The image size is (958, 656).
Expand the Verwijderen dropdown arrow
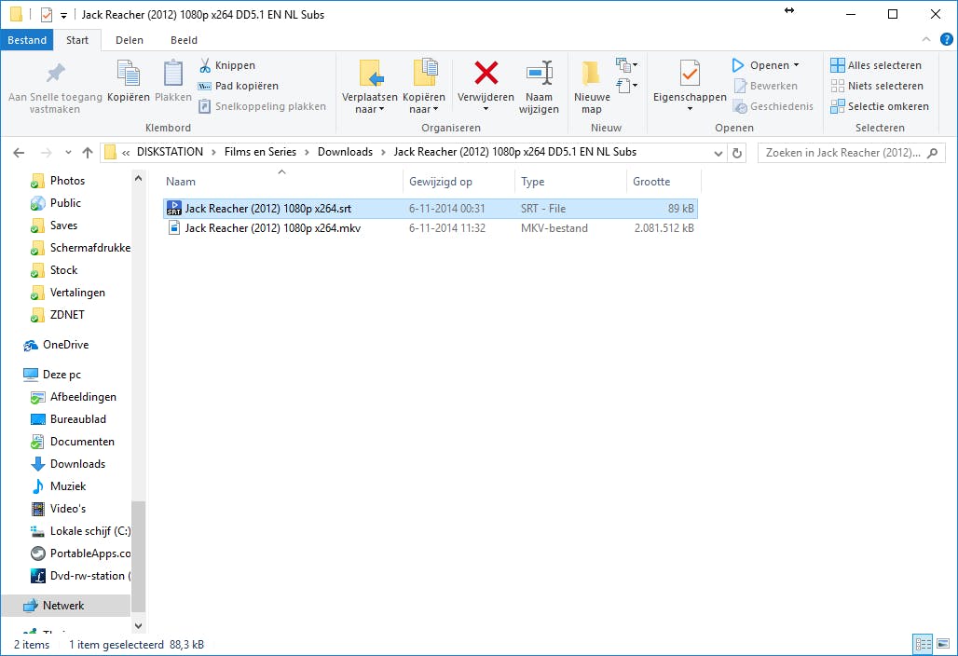486,109
